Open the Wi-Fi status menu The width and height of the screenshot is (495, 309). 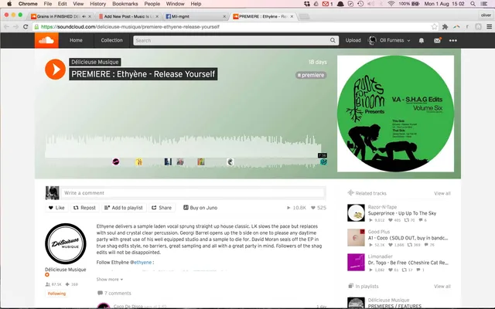click(x=391, y=4)
